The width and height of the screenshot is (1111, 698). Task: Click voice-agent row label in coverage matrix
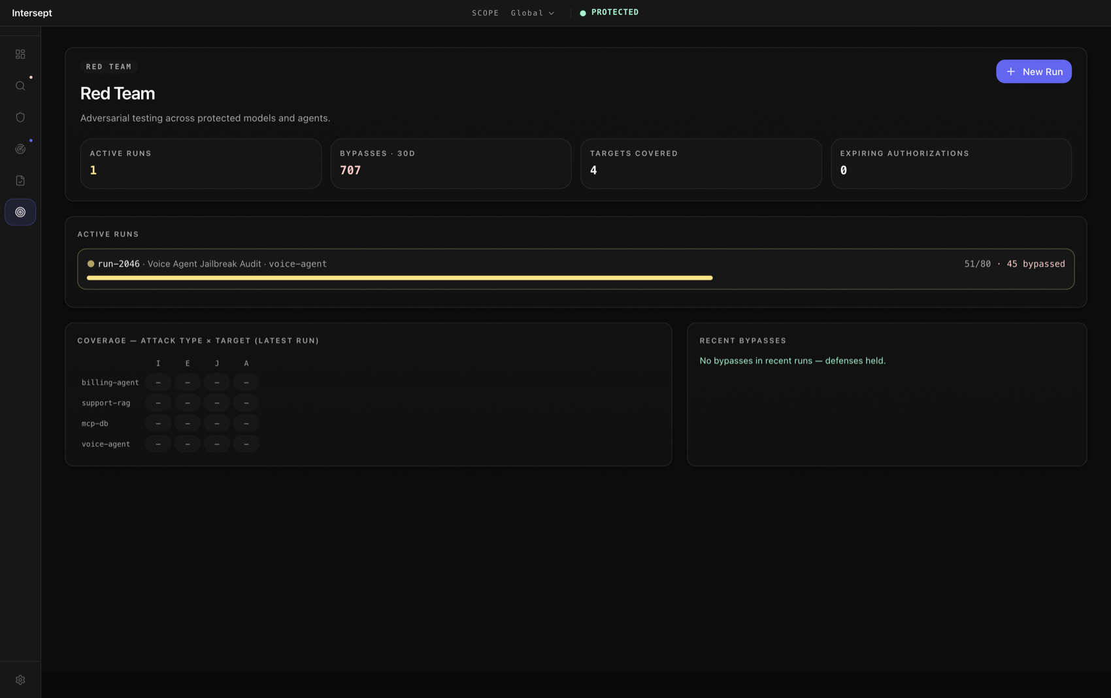106,444
